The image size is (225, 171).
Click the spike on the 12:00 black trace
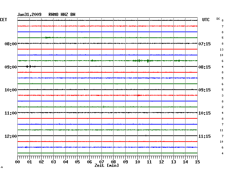pyautogui.click(x=146, y=135)
